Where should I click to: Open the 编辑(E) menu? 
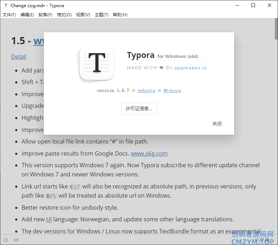pos(27,15)
